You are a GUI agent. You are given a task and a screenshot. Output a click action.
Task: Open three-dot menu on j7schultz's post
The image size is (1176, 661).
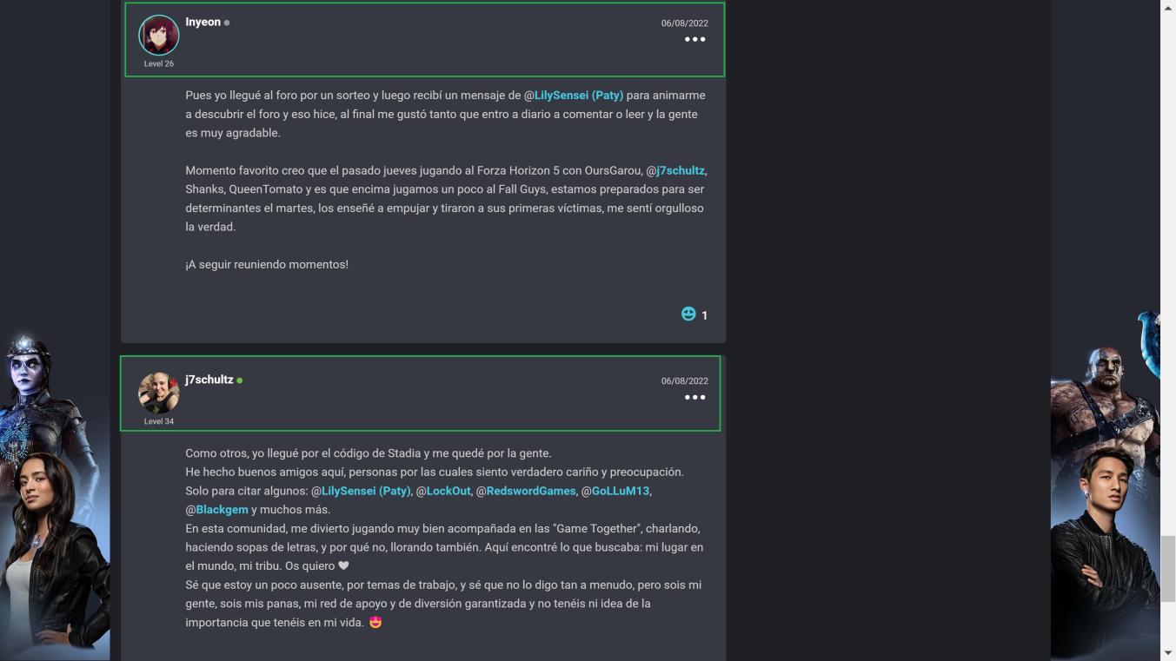pos(694,398)
